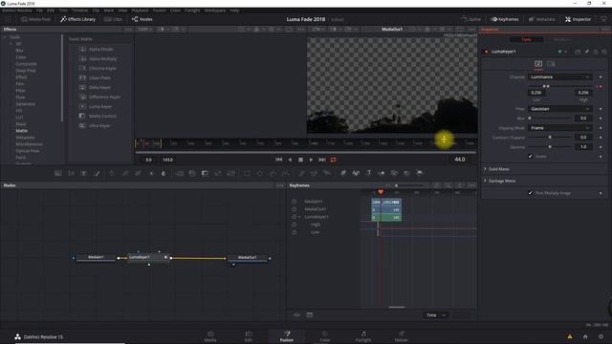Toggle lock for High keyframe track
The height and width of the screenshot is (344, 612).
(294, 225)
